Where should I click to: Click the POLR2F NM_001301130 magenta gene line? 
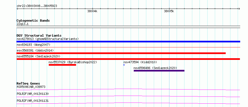[128, 96]
